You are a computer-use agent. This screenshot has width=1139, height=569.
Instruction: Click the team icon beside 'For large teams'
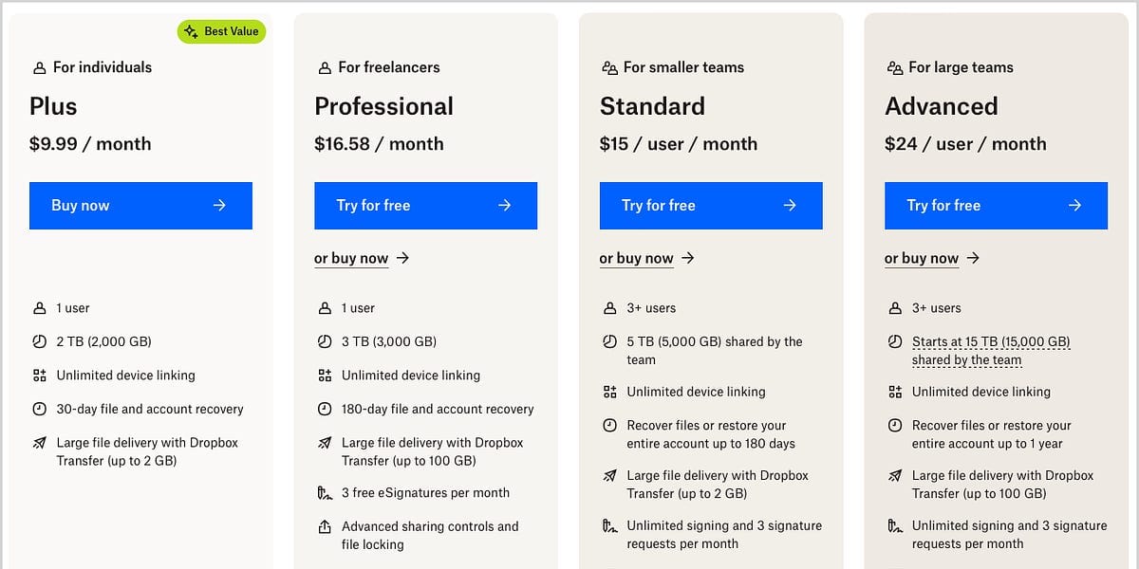click(x=894, y=68)
